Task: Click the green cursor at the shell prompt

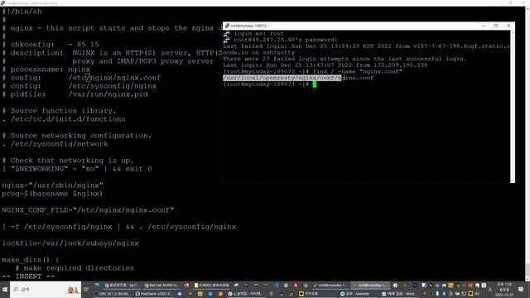Action: click(x=315, y=84)
